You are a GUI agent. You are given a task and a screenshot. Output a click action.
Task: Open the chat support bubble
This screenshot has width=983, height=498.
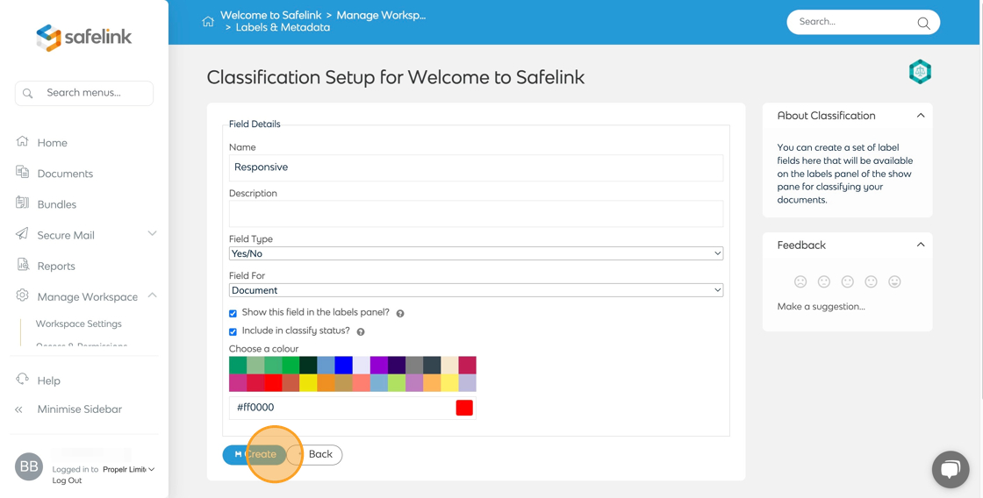pos(950,470)
